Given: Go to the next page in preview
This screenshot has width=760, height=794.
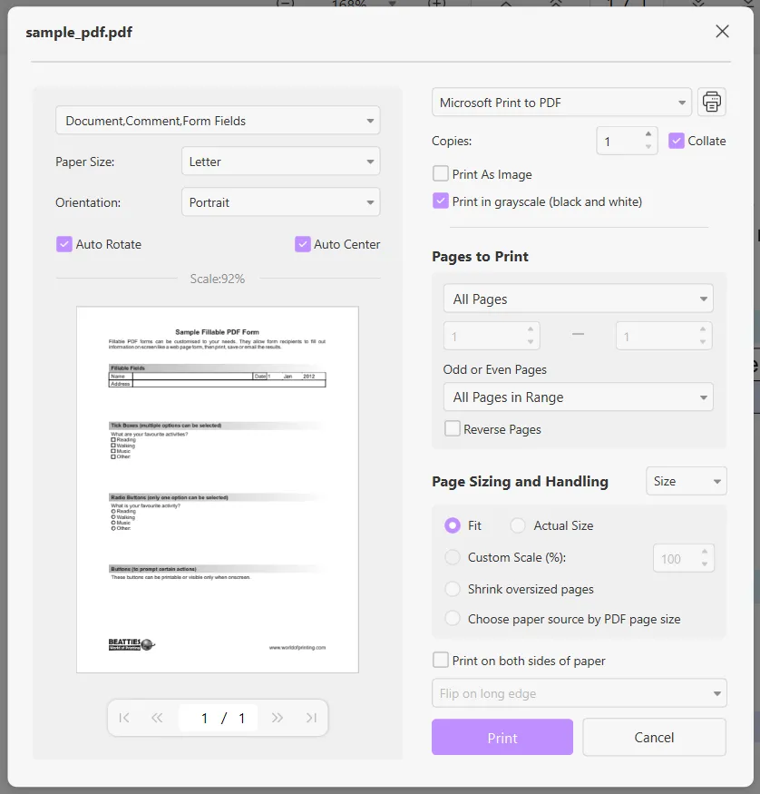Looking at the screenshot, I should pos(278,717).
